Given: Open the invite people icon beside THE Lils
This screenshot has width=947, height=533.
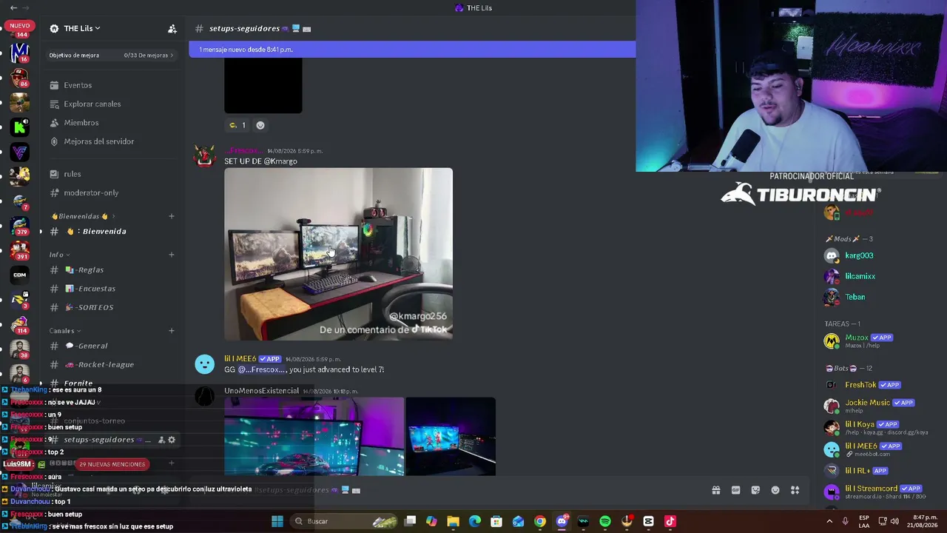Looking at the screenshot, I should tap(172, 29).
